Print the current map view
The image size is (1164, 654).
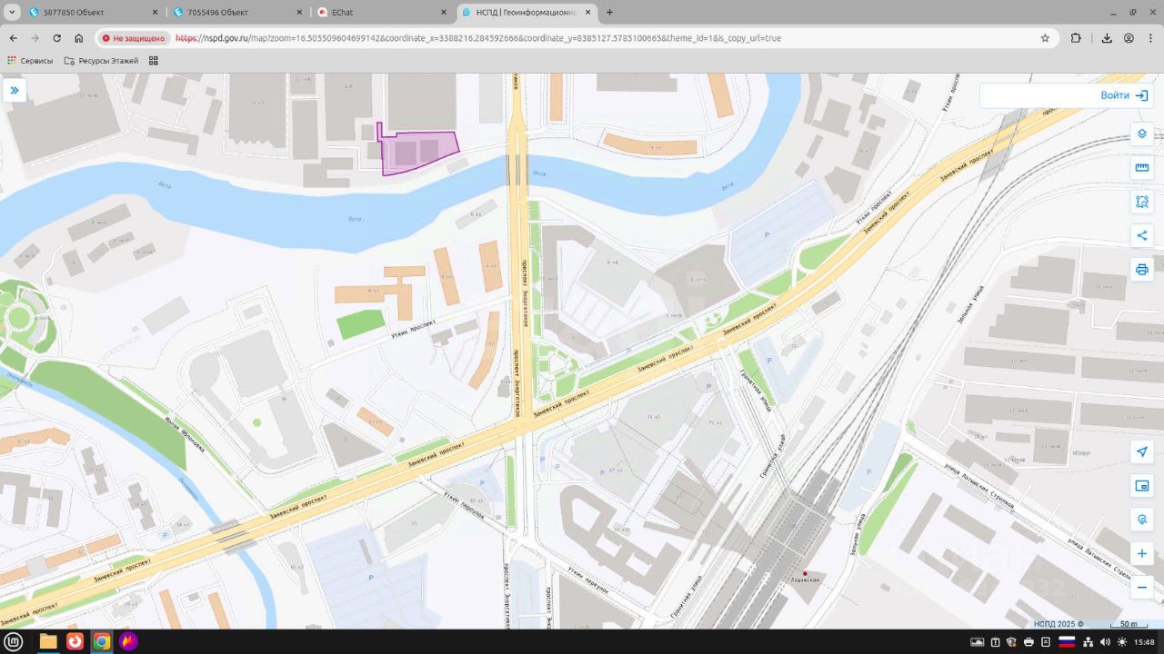pyautogui.click(x=1142, y=270)
